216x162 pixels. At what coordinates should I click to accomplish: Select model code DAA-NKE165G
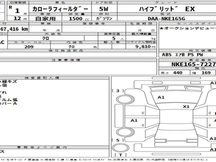(x=166, y=19)
